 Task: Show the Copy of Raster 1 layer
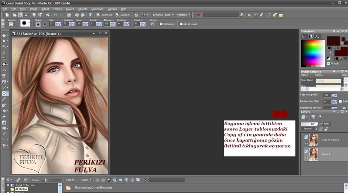tap(306, 142)
